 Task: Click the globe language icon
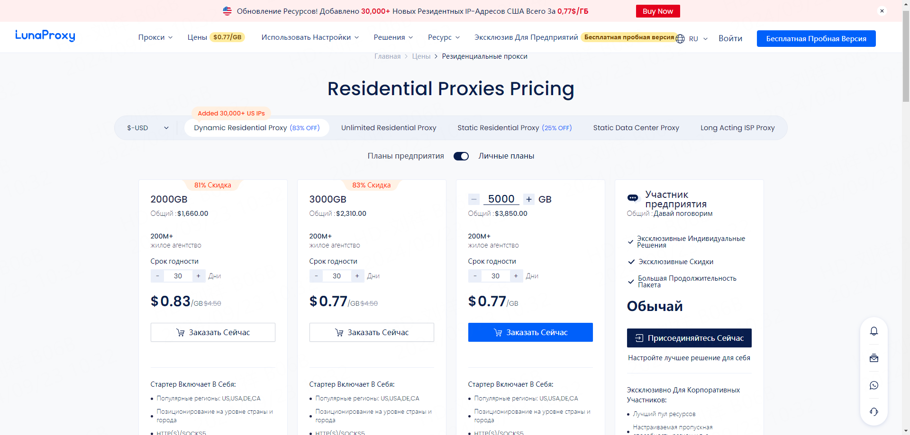(x=680, y=39)
